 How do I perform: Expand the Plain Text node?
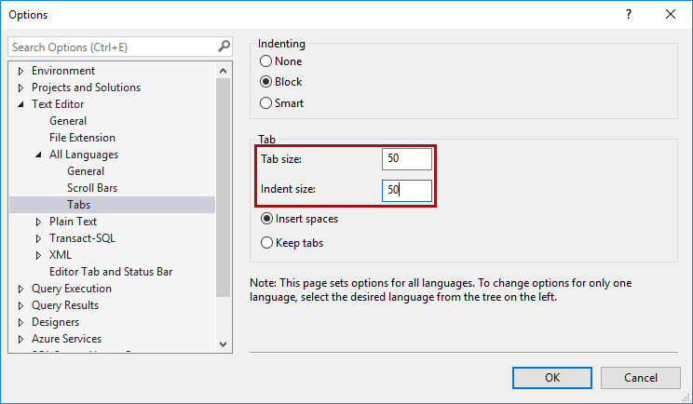38,222
